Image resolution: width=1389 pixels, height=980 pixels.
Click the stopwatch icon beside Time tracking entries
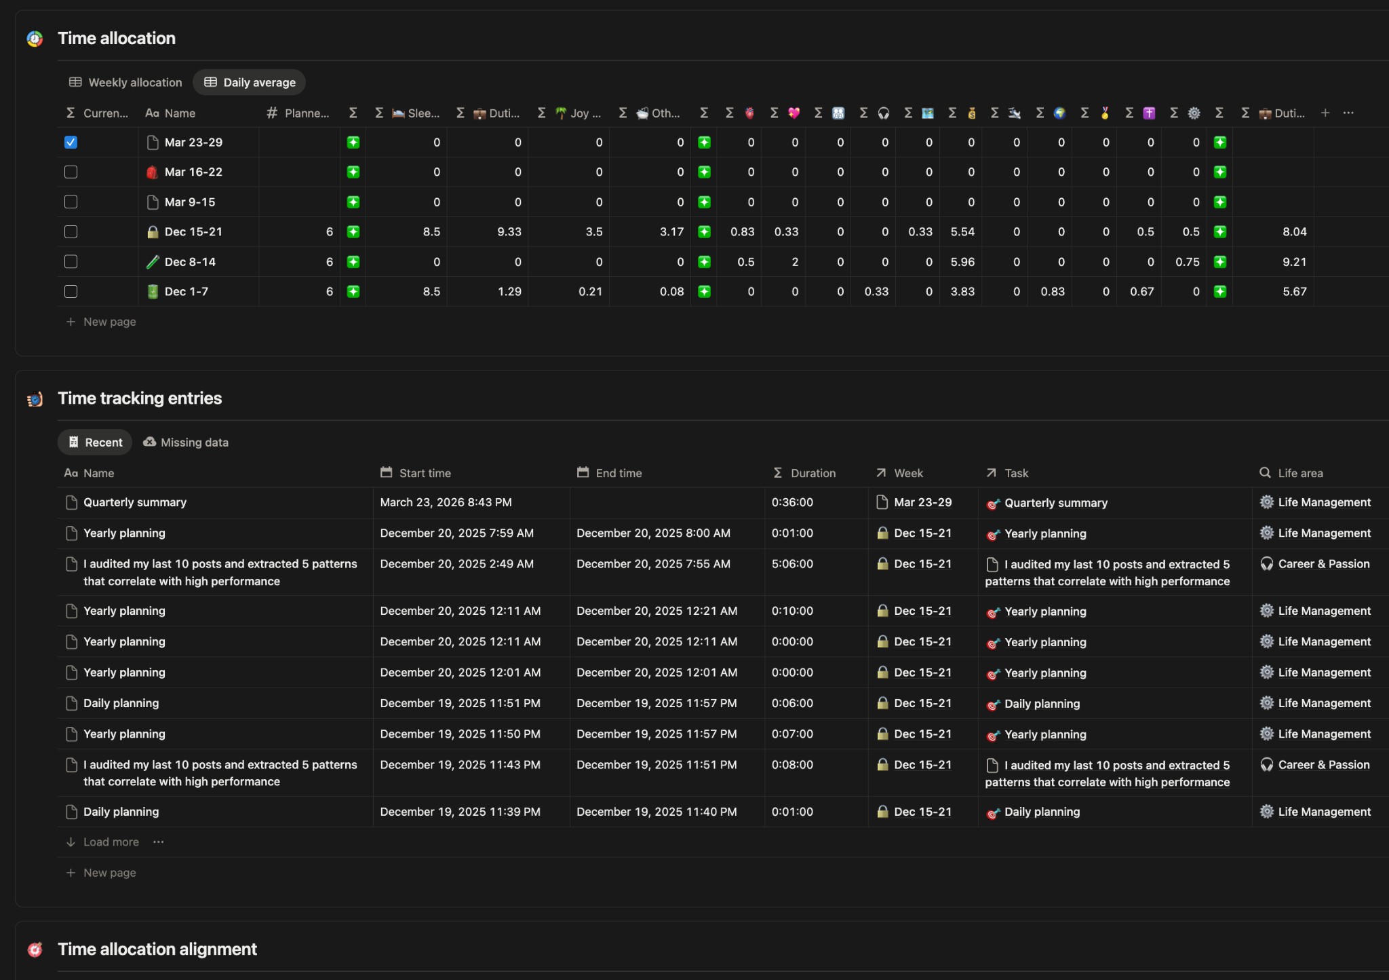click(x=35, y=399)
